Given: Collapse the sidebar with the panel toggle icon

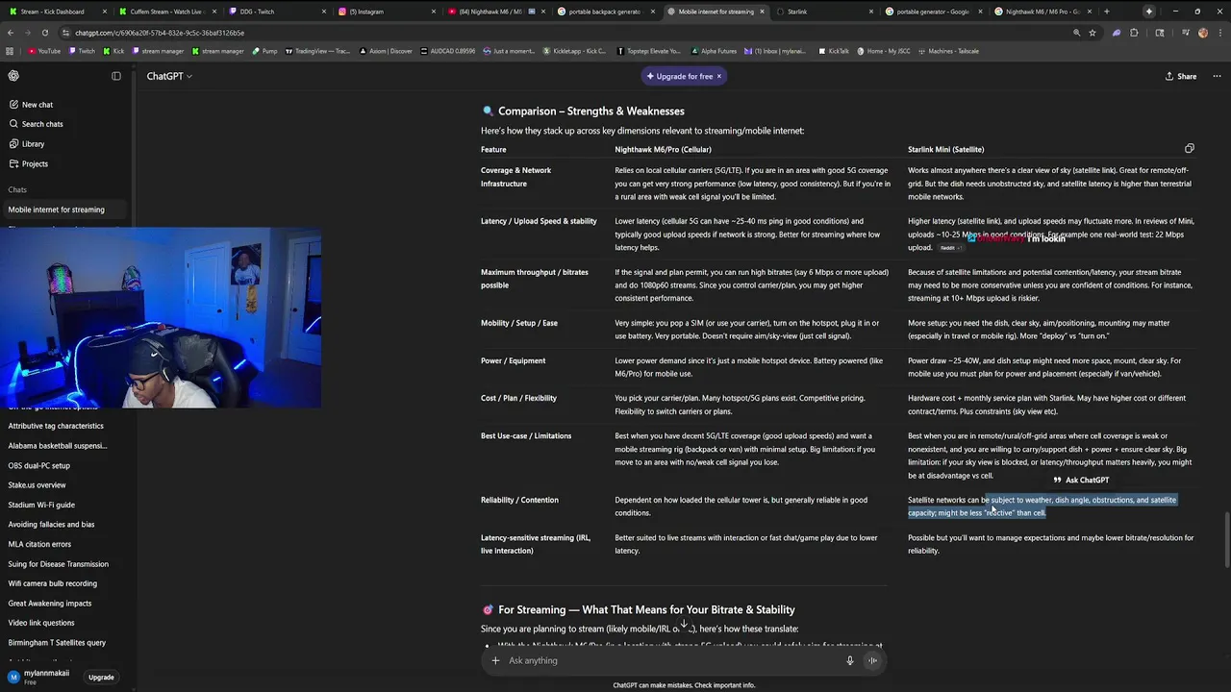Looking at the screenshot, I should pyautogui.click(x=116, y=76).
